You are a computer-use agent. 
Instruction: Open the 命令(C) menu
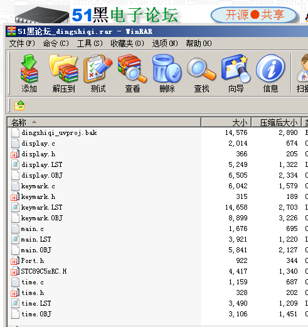click(x=56, y=43)
